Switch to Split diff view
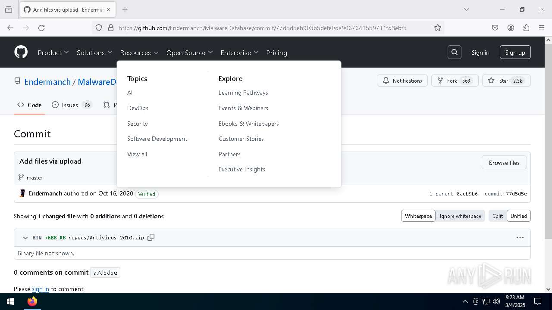This screenshot has height=310, width=552. [498, 216]
